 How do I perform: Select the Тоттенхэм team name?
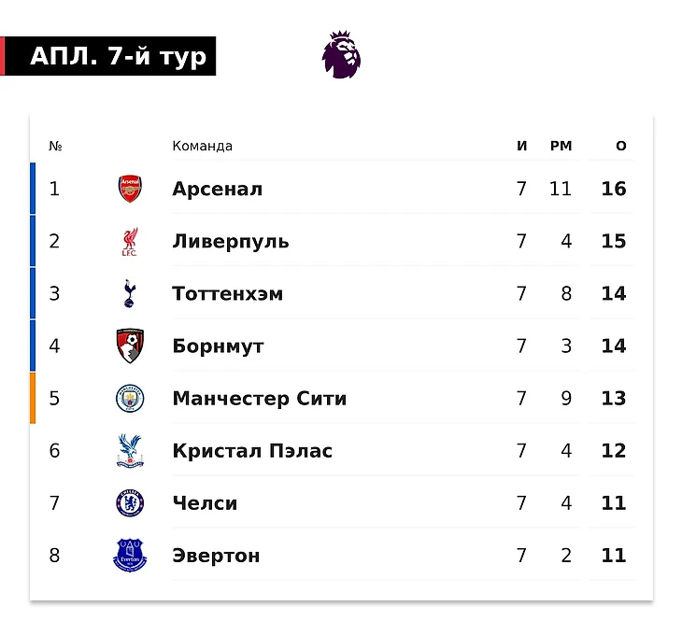(227, 293)
